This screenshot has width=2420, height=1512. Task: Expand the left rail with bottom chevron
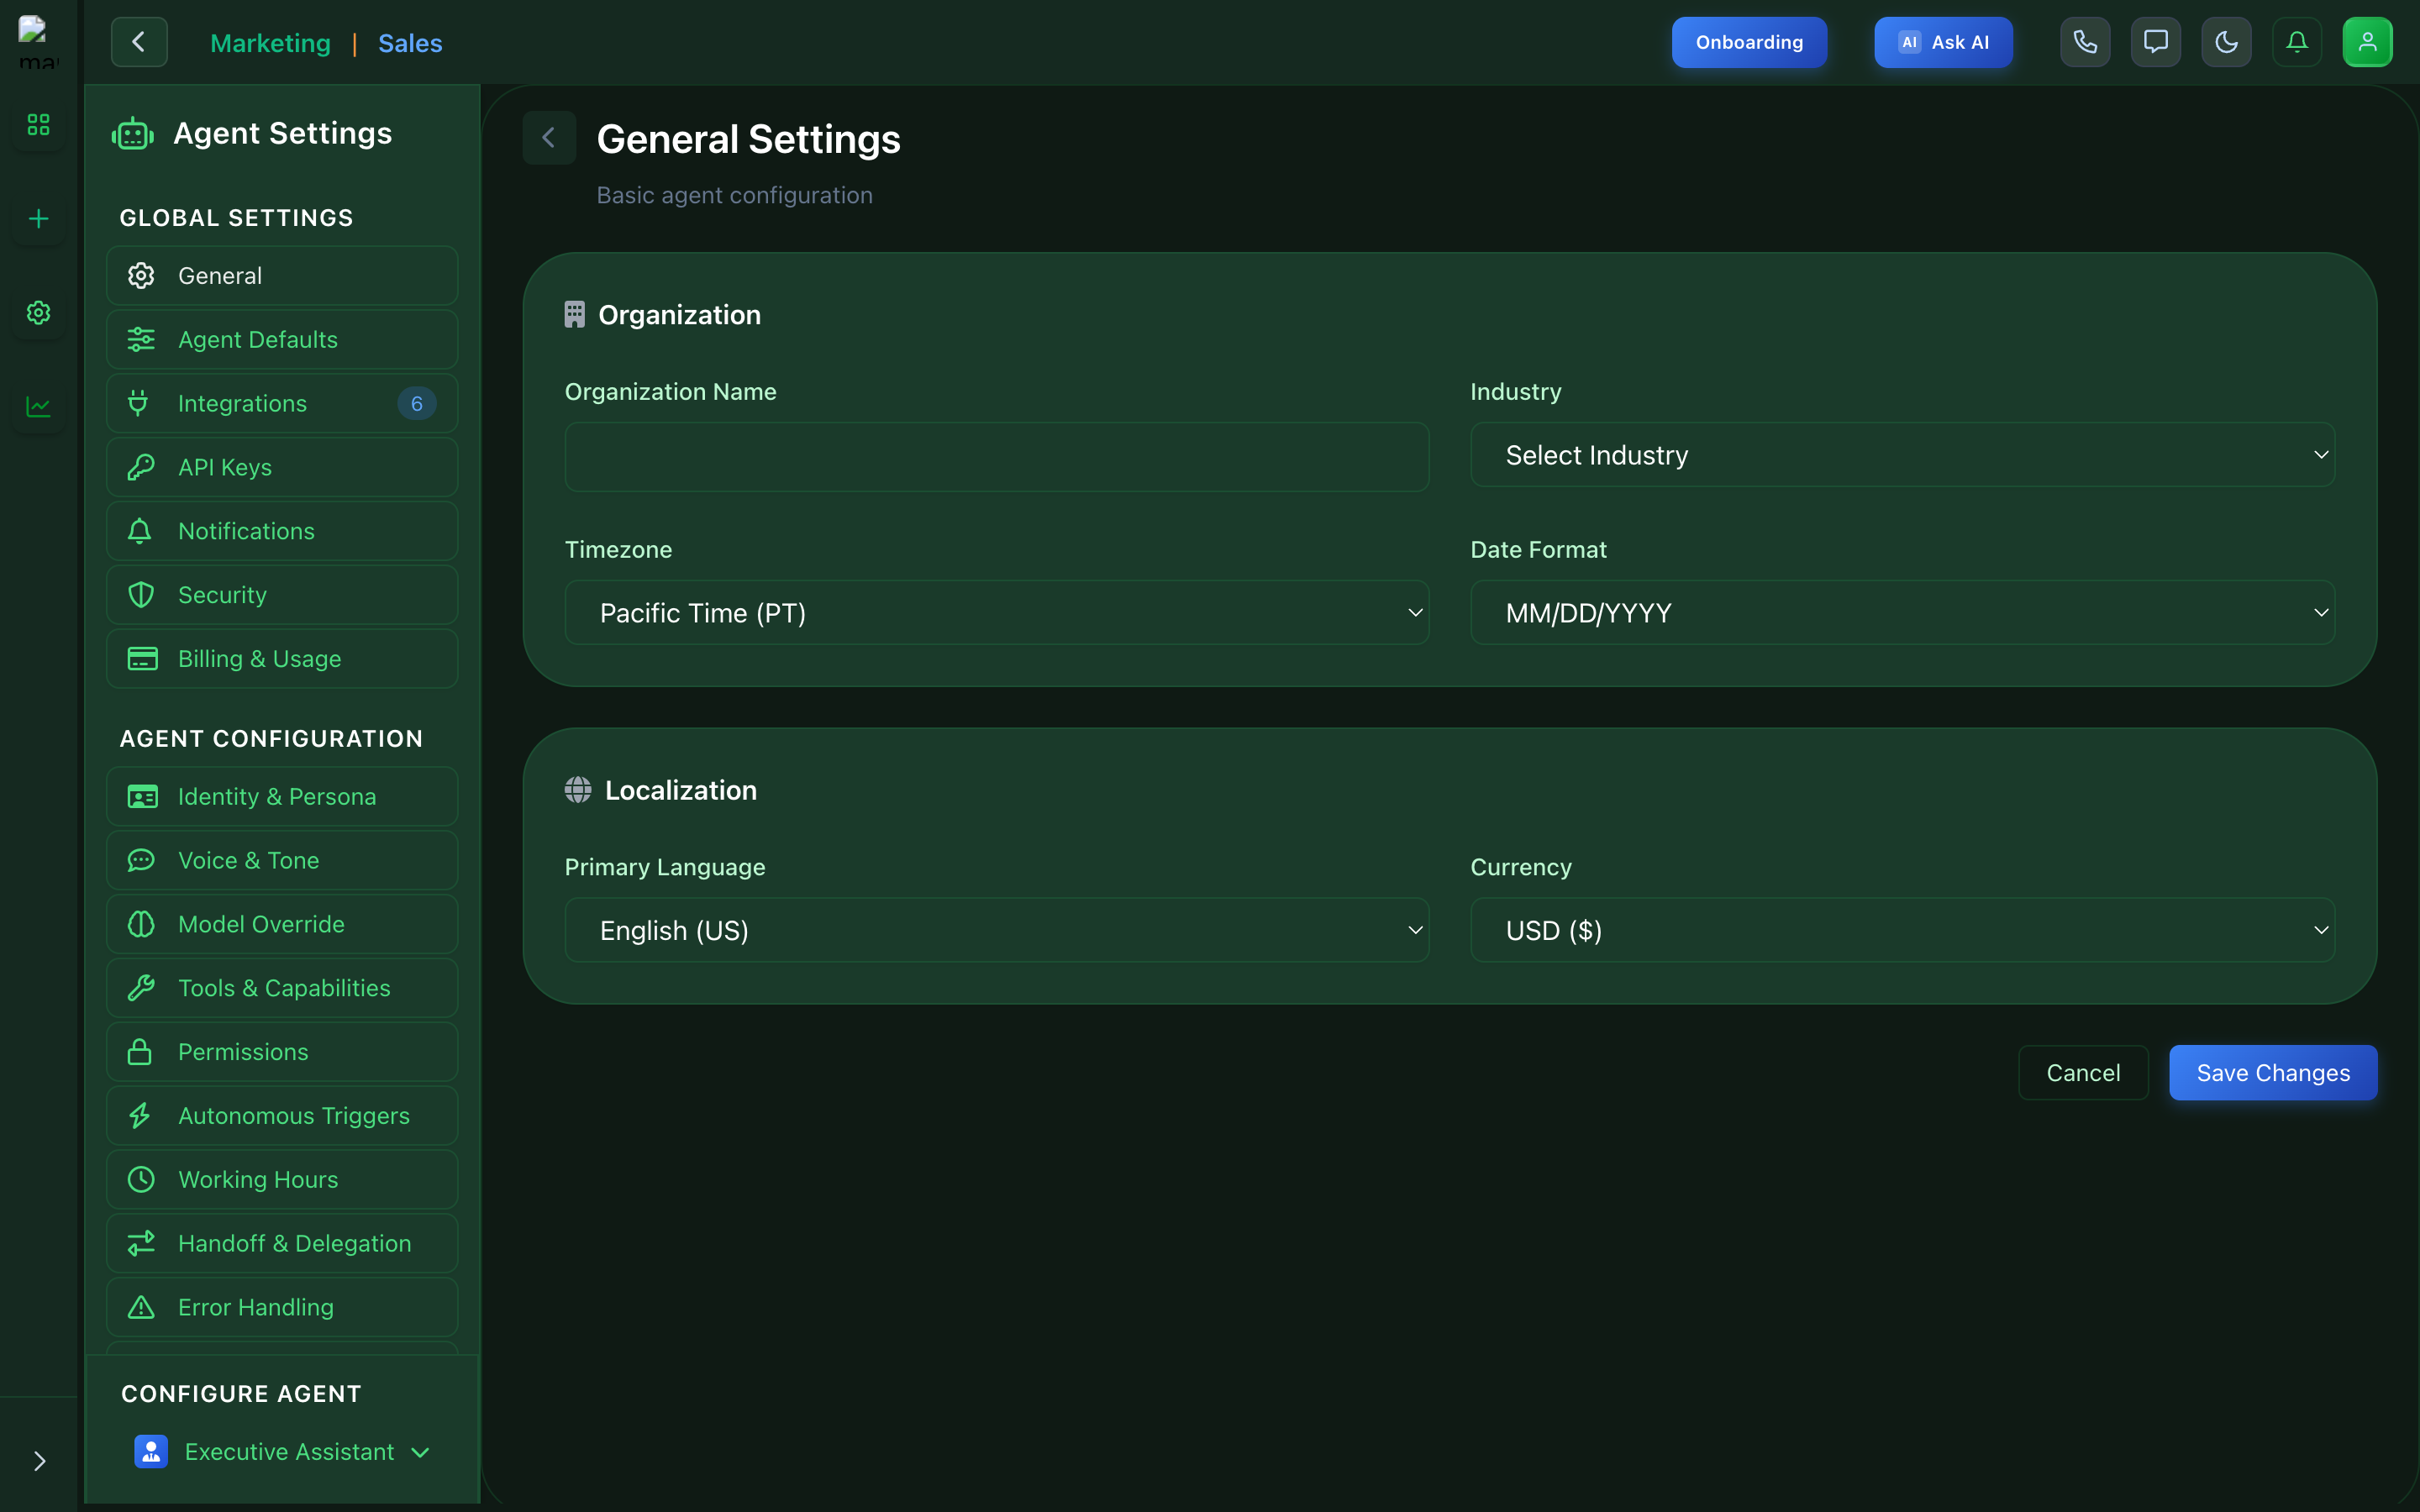[x=39, y=1461]
